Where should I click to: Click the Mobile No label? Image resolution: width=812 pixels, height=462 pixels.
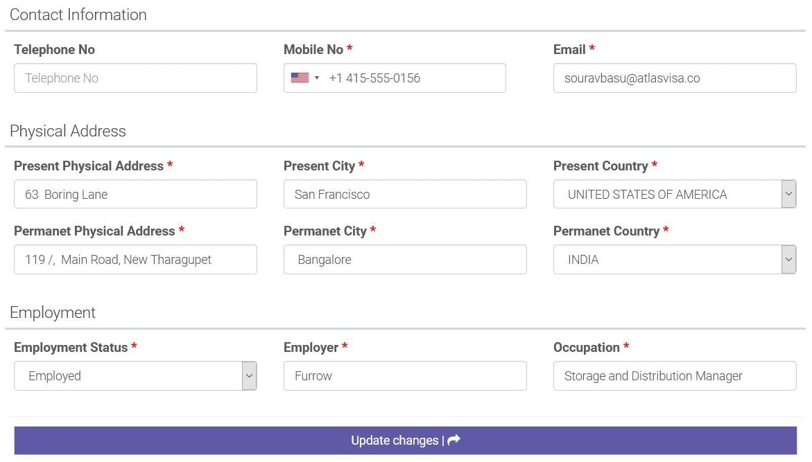(313, 50)
